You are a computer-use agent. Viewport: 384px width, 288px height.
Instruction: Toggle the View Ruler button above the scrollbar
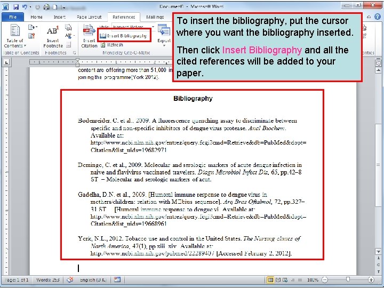point(378,63)
